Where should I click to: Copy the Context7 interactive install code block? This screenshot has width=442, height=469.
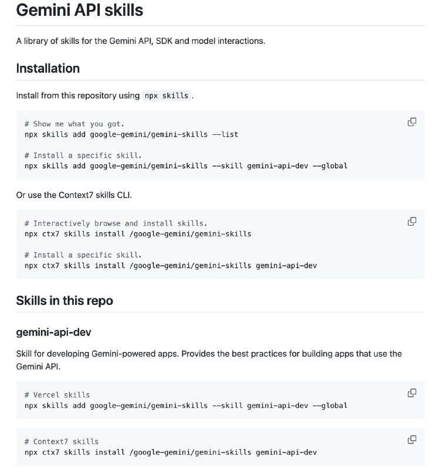coord(412,221)
